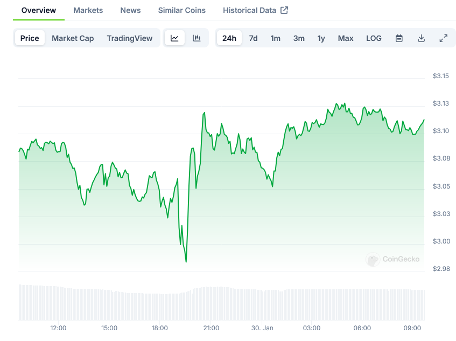Open the News tab
This screenshot has height=341, width=456.
coord(130,10)
